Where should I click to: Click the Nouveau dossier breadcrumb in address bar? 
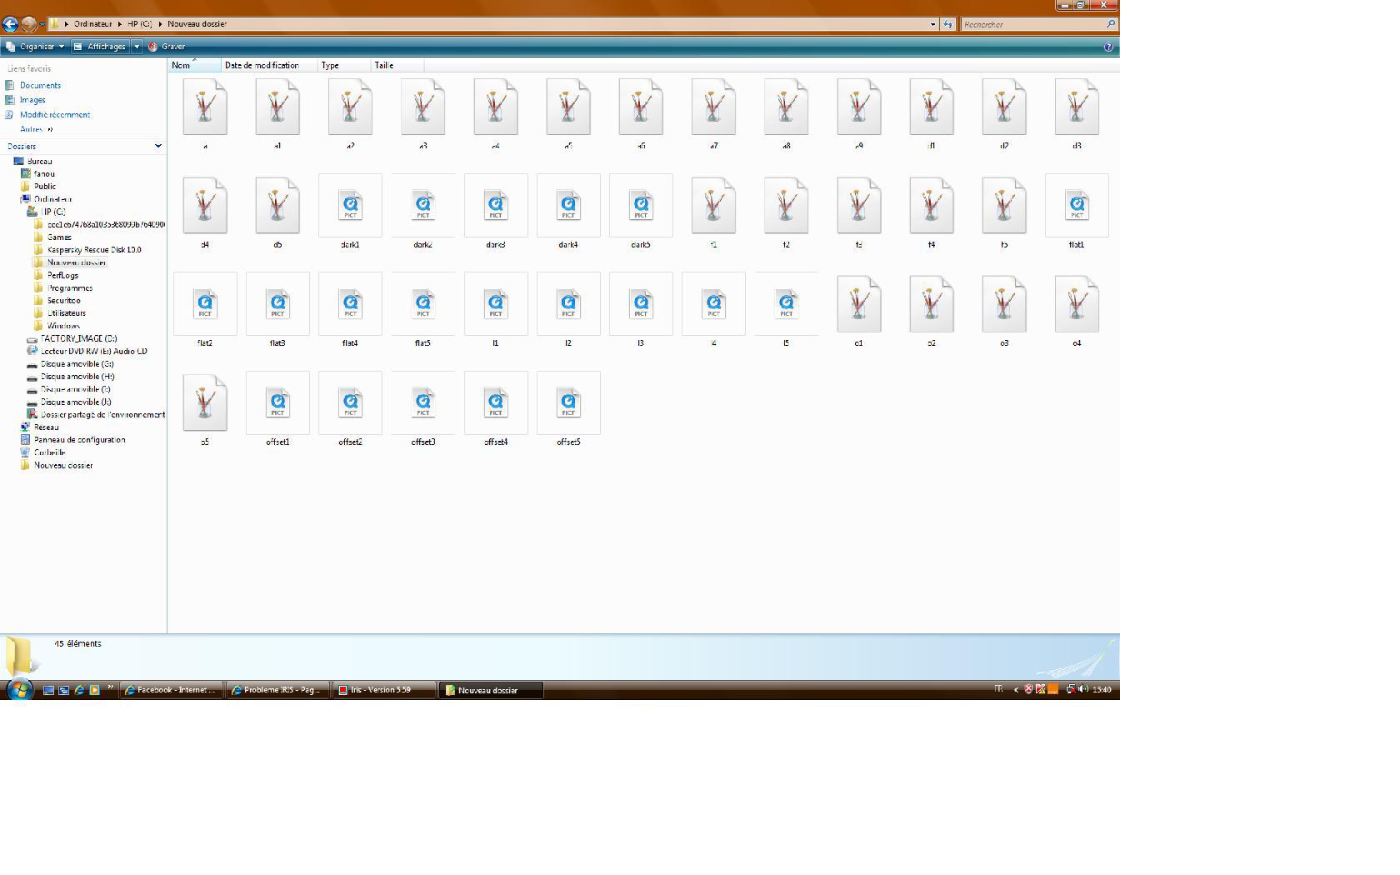pyautogui.click(x=197, y=24)
